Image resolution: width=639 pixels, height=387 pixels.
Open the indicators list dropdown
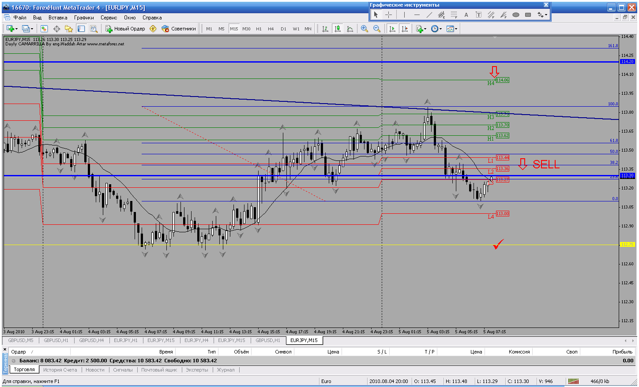pyautogui.click(x=425, y=29)
